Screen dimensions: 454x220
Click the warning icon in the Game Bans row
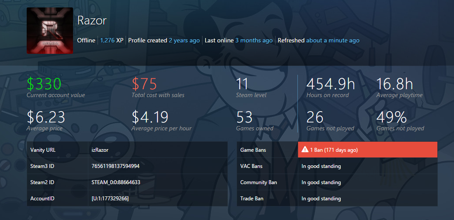tap(305, 150)
